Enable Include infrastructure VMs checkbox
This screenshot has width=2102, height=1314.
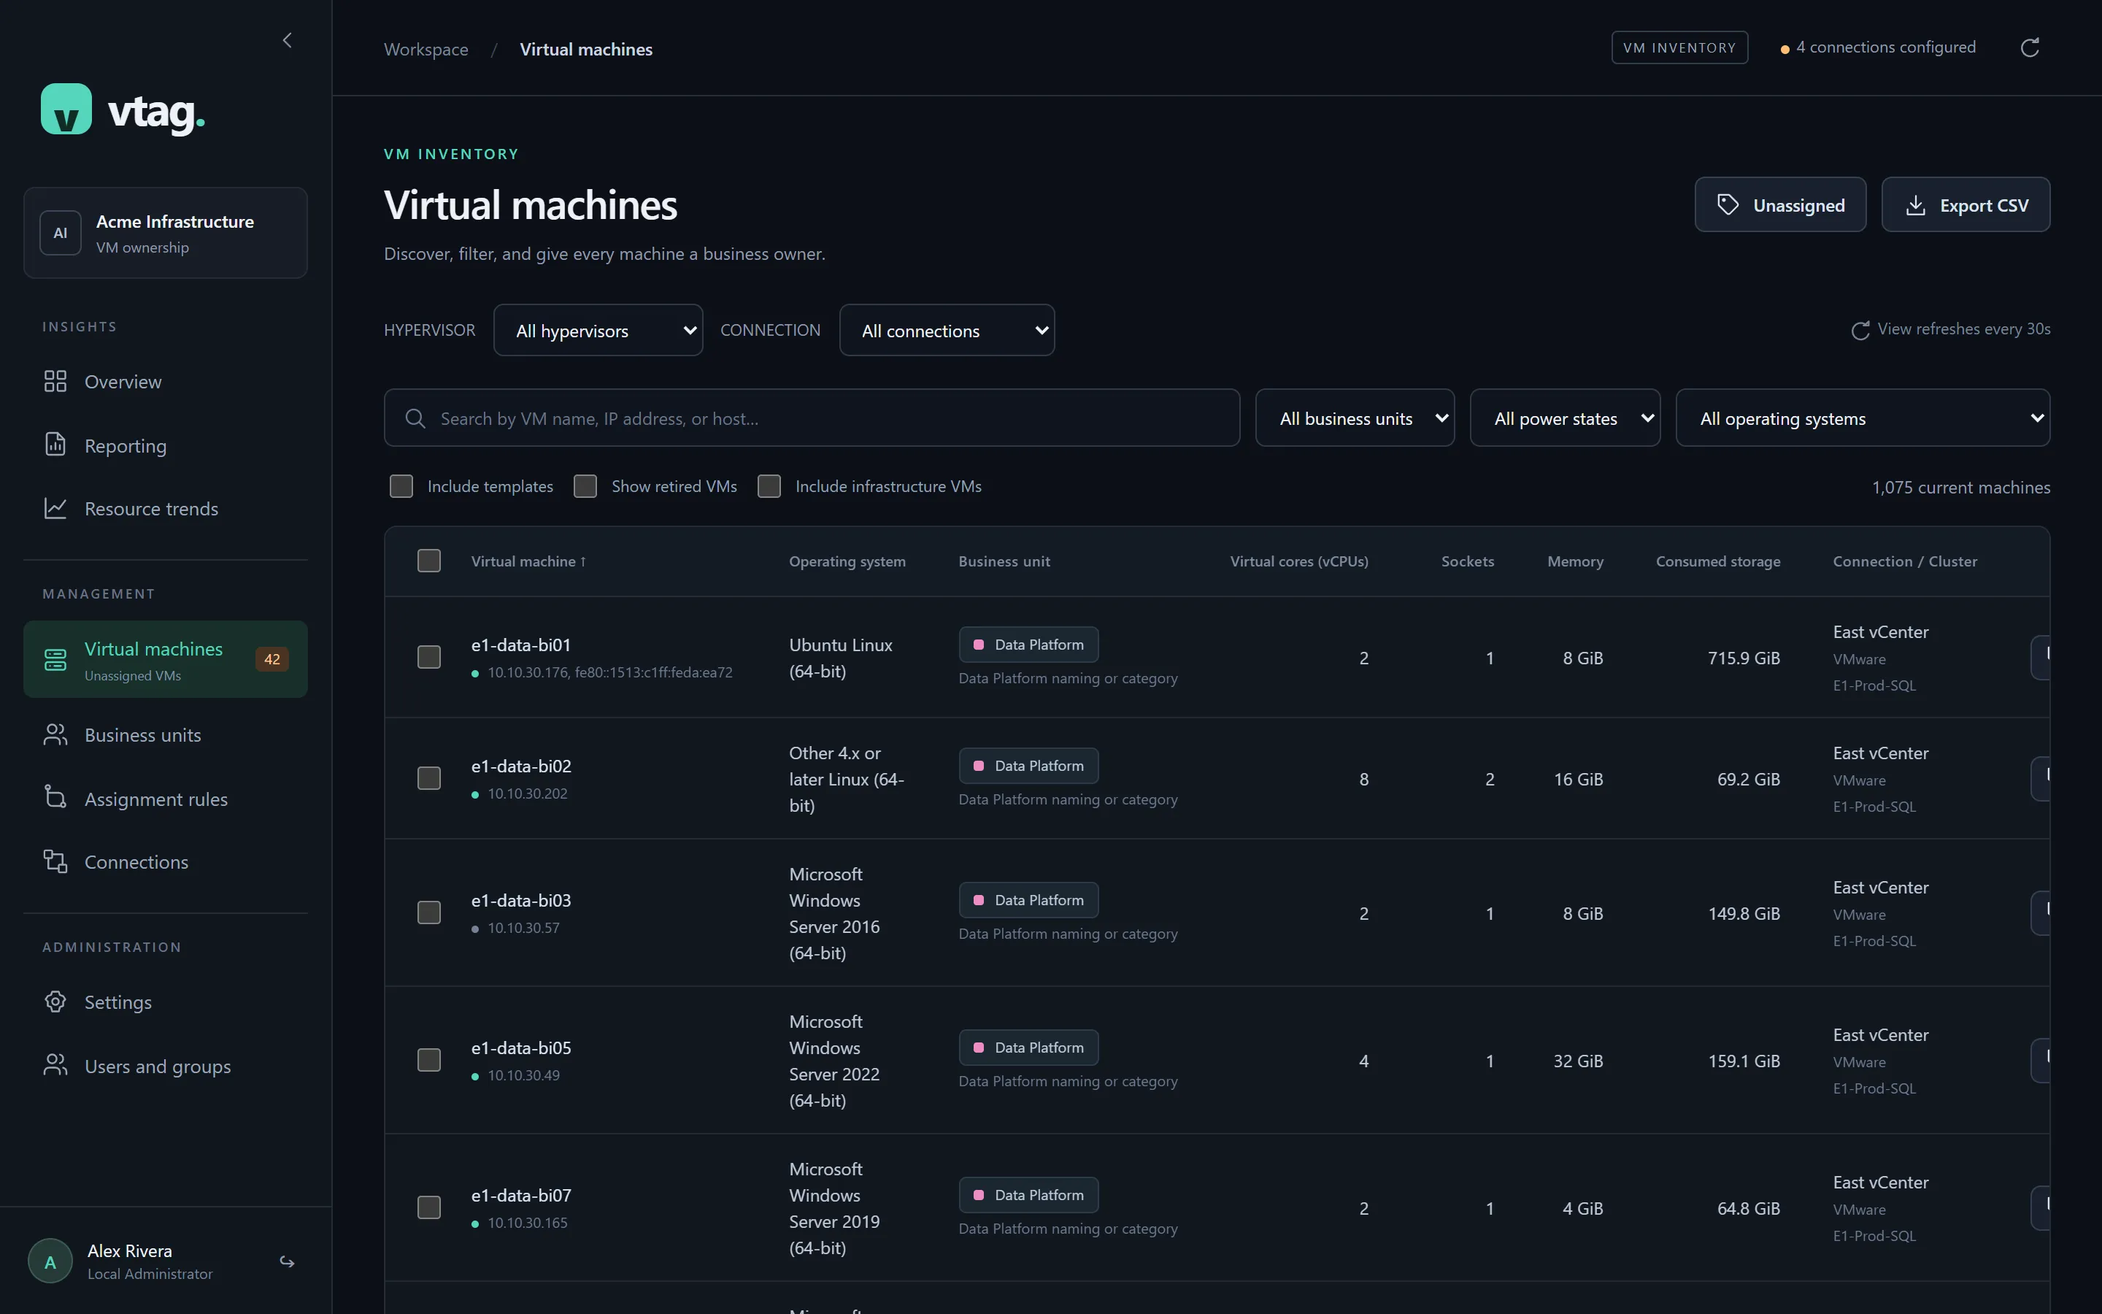[x=769, y=487]
